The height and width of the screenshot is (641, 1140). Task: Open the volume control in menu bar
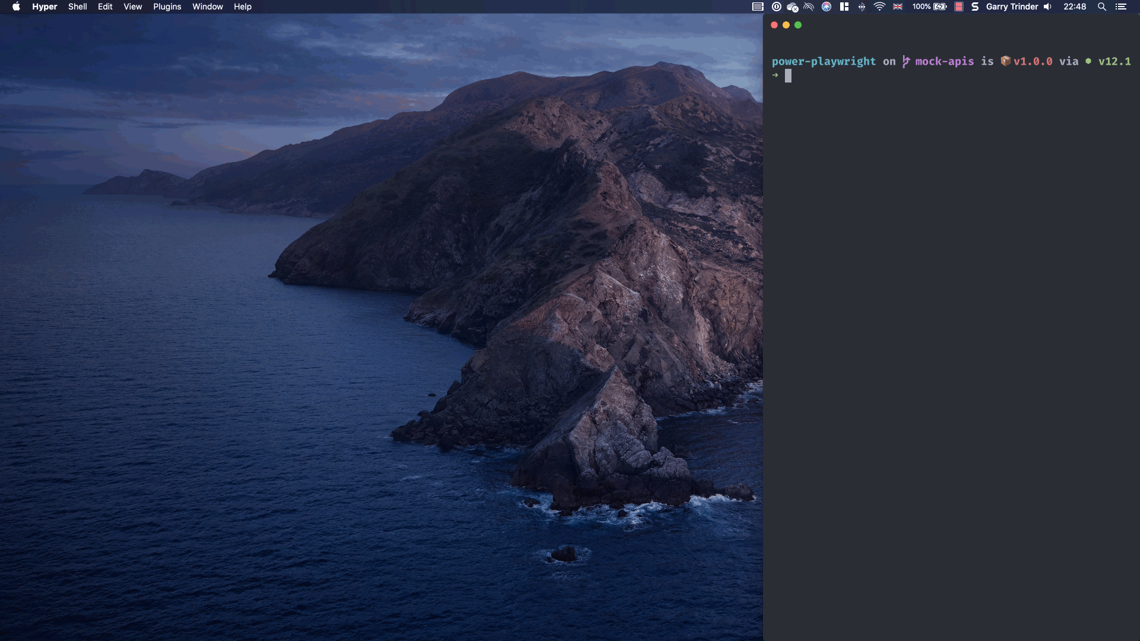[x=1047, y=7]
